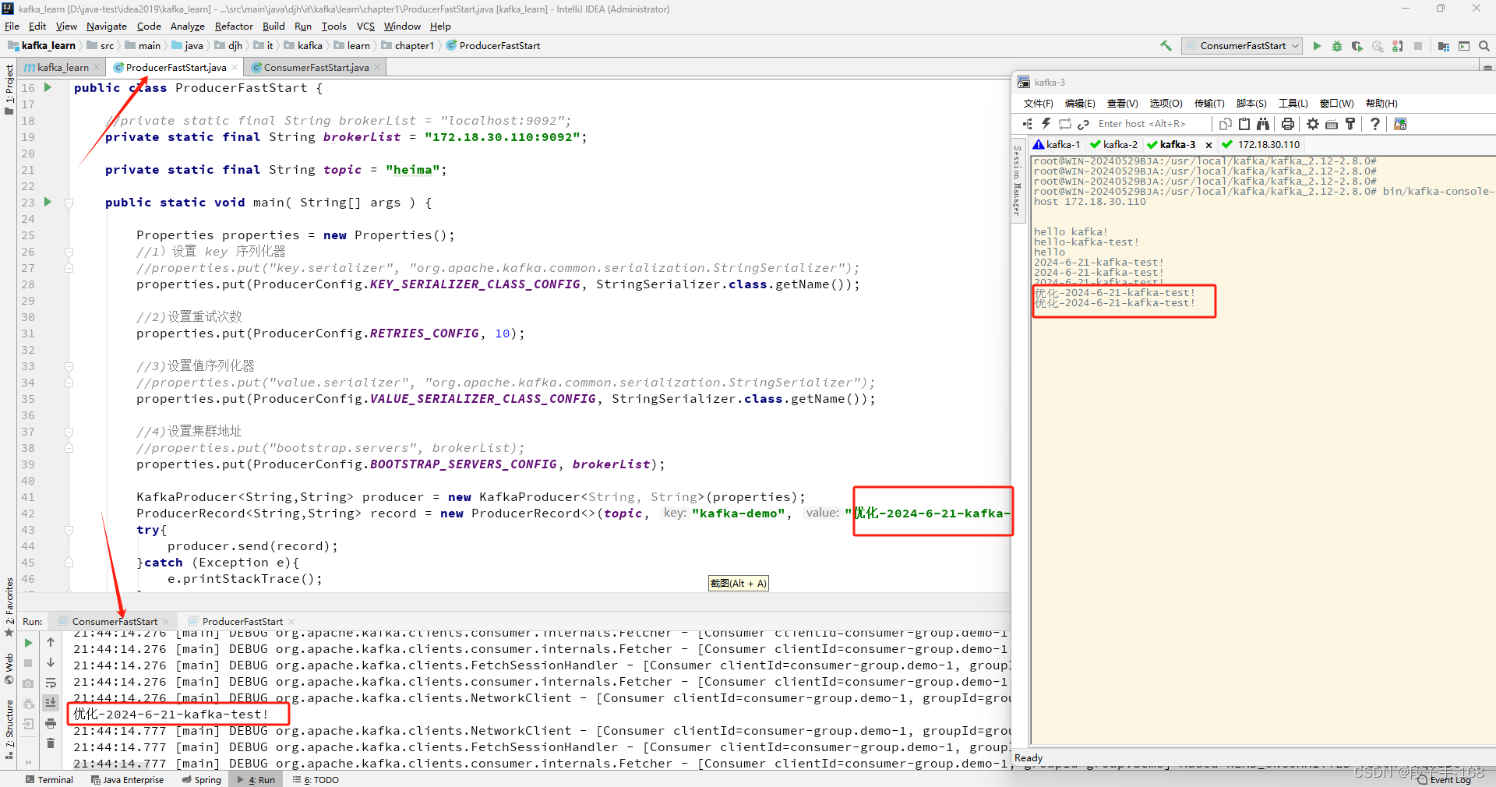Open Search Everywhere magnifier icon
The height and width of the screenshot is (787, 1496).
(1484, 46)
